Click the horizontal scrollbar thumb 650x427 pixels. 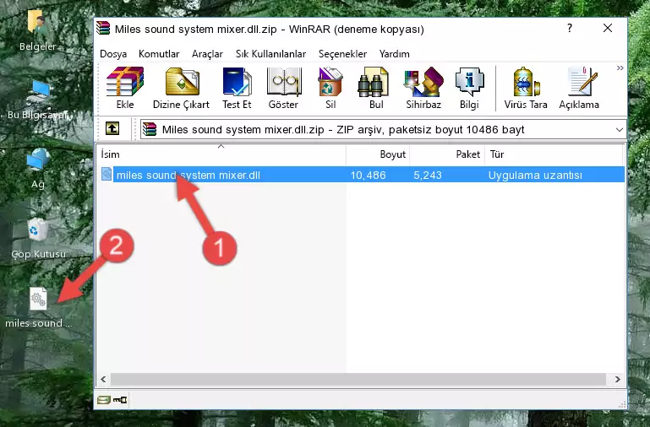point(358,379)
